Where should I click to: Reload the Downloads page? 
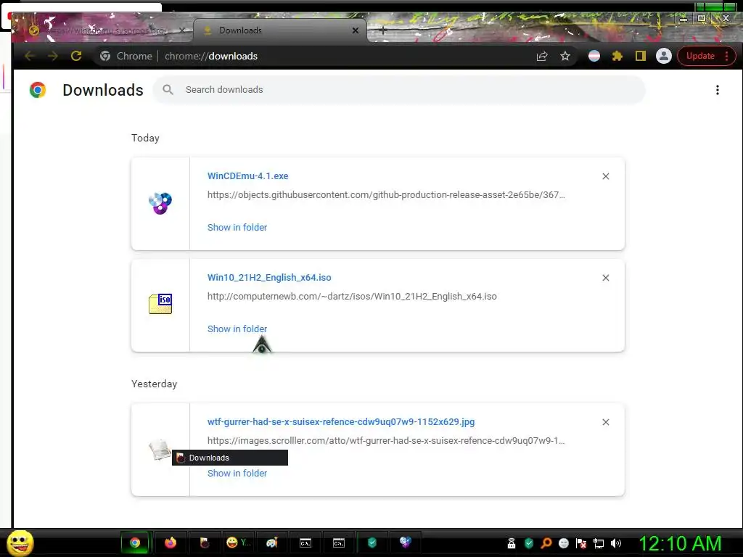click(x=75, y=56)
